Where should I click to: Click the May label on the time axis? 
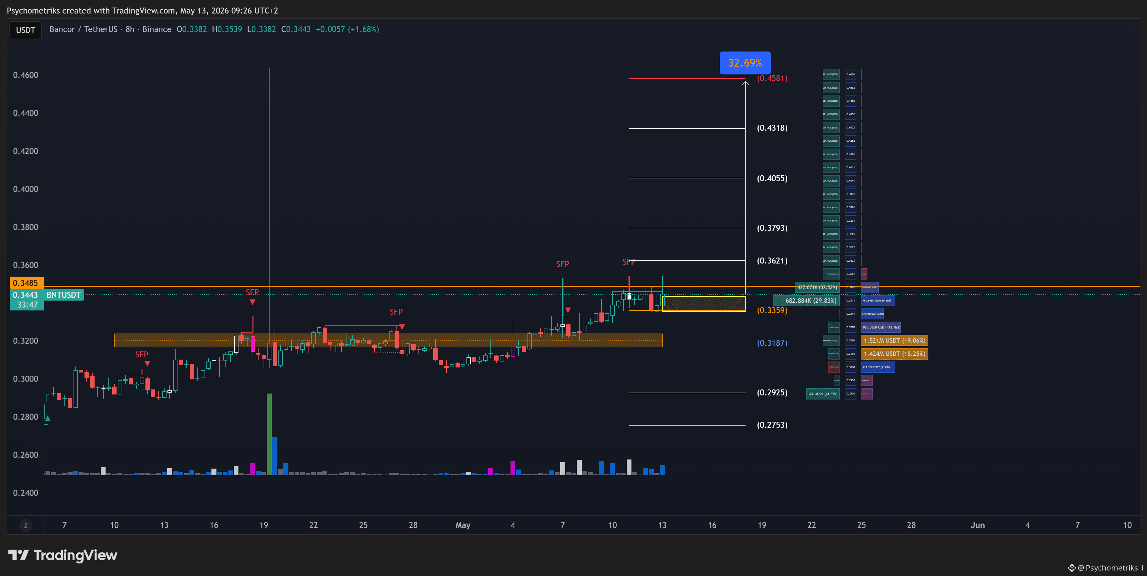(x=463, y=525)
